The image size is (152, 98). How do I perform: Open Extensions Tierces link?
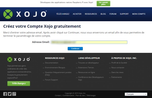coord(86,67)
